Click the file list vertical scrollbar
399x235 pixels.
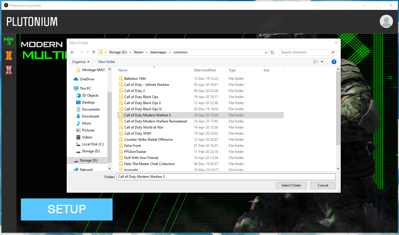(x=338, y=108)
